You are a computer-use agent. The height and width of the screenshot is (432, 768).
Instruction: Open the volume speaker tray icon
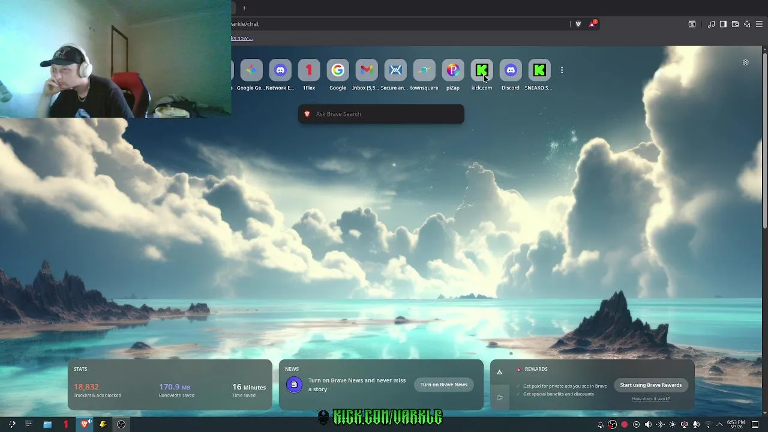click(x=648, y=425)
